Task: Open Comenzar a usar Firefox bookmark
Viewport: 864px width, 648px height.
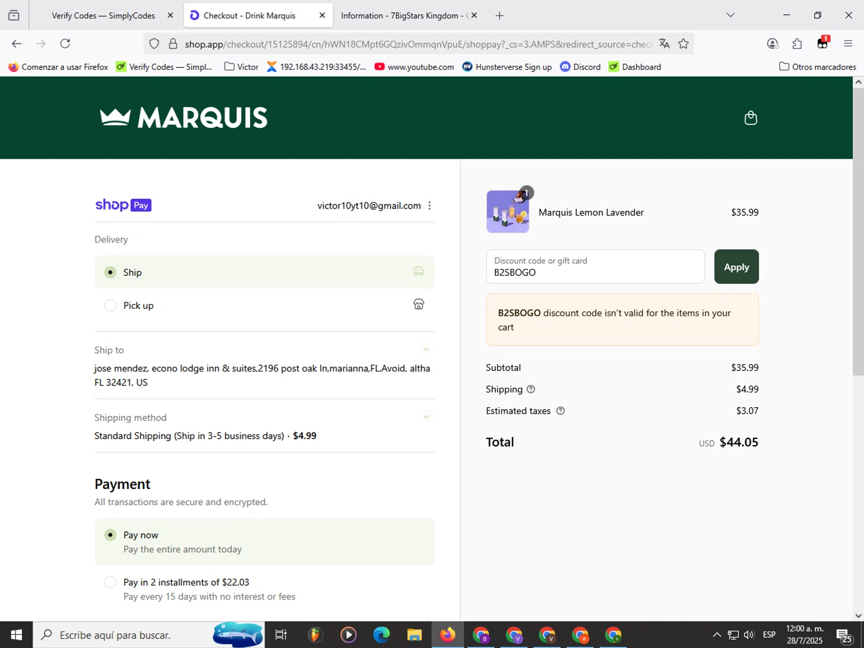Action: tap(58, 67)
